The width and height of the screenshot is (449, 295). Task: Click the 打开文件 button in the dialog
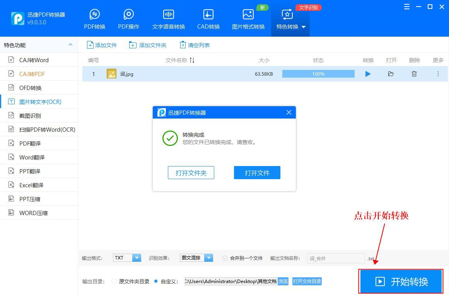click(257, 173)
